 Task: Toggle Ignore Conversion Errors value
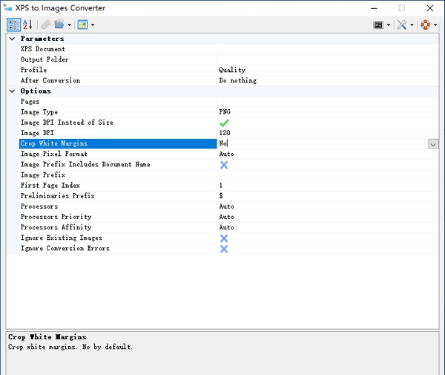[x=224, y=249]
